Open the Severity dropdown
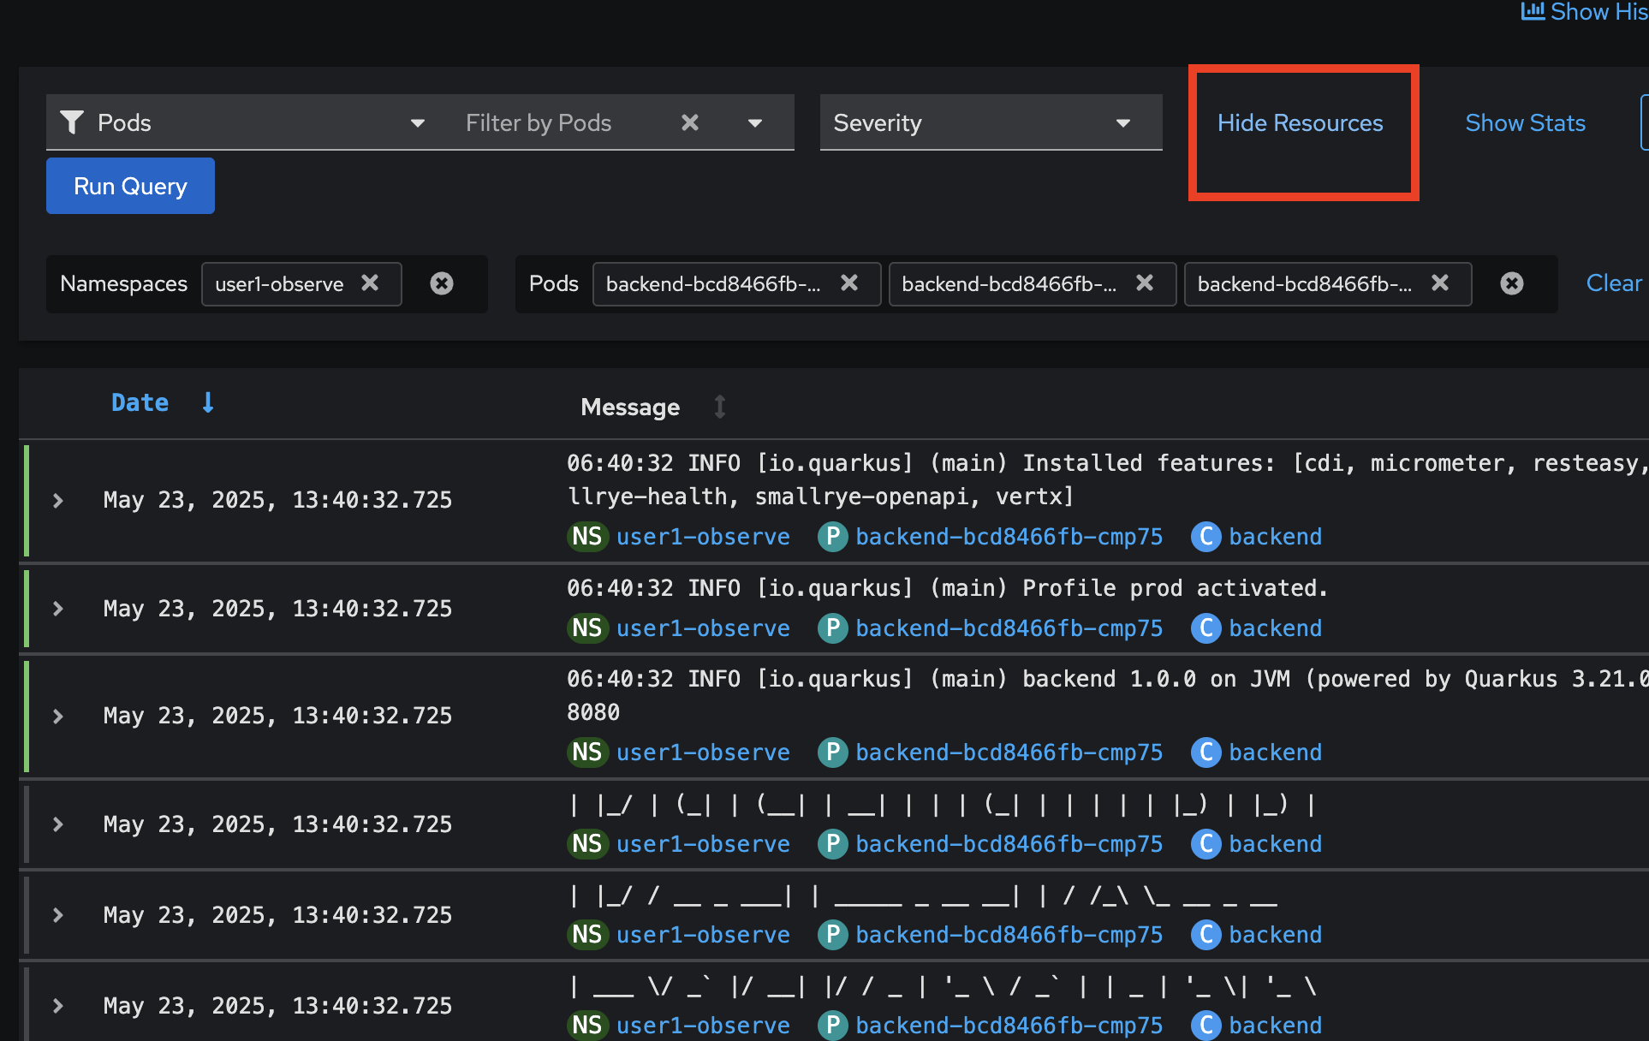Screen dimensions: 1649x1041 pyautogui.click(x=991, y=122)
